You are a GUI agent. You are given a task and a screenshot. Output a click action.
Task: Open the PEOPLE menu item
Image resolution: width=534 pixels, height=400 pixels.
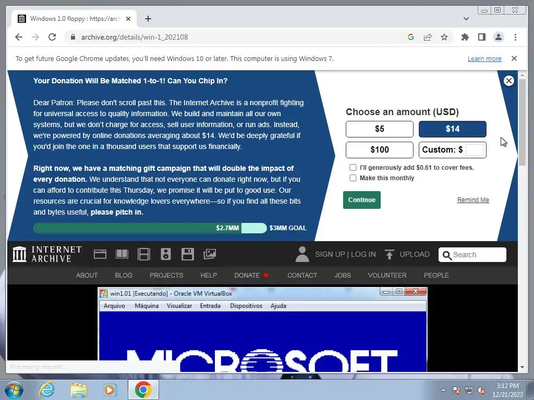(x=436, y=275)
